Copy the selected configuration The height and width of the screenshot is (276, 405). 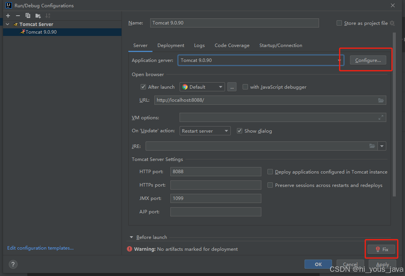pos(28,16)
